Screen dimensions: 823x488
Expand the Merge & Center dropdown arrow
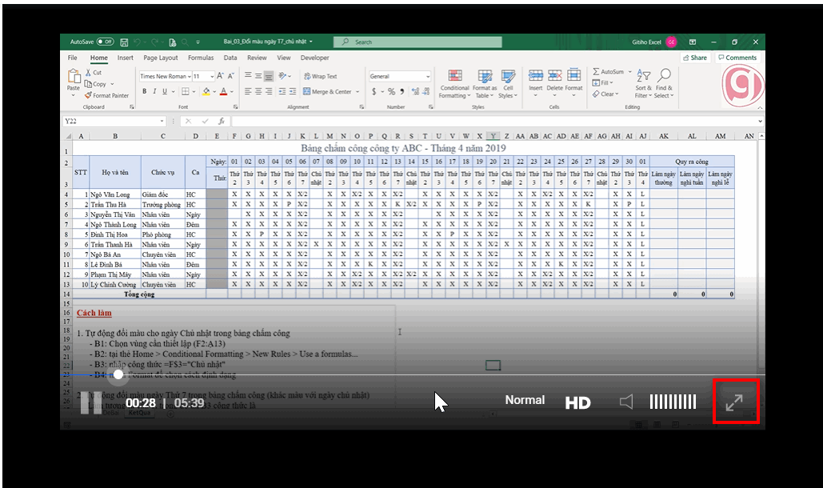[x=358, y=92]
